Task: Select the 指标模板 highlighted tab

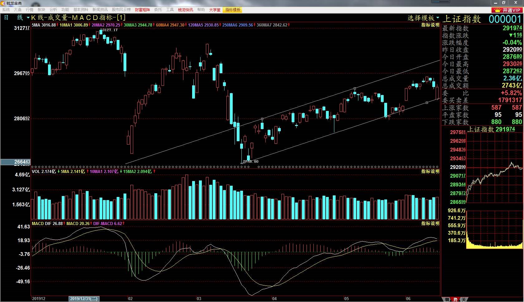Action: pos(233,10)
